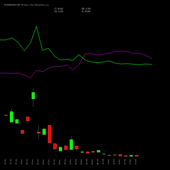Click the large red candle above 27 Jan

50,134
